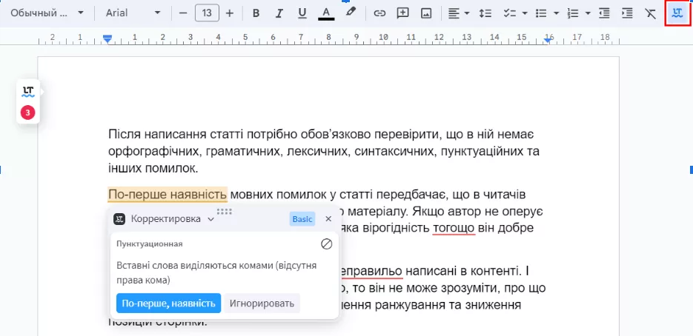Image resolution: width=693 pixels, height=336 pixels.
Task: Click the right indent marker on the ruler
Action: click(x=548, y=40)
